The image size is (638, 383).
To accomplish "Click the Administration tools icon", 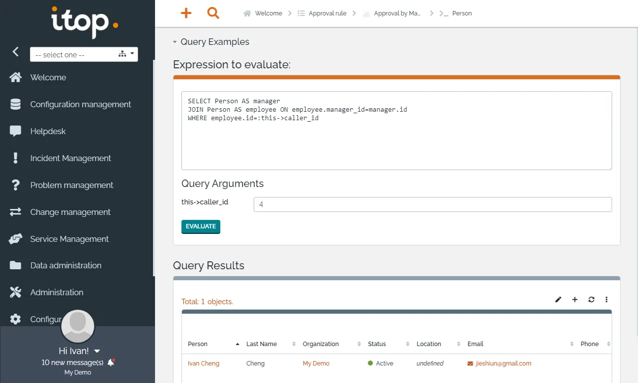I will (15, 292).
